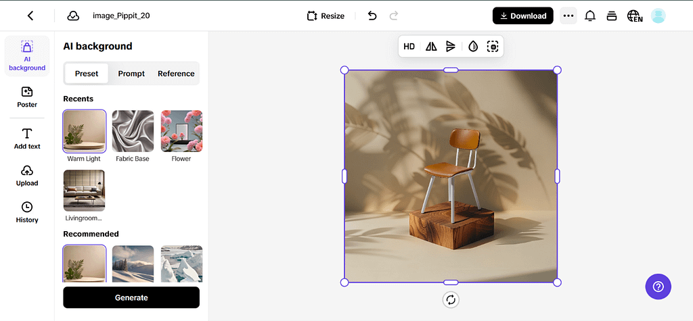Open the user profile avatar menu
Screen dimensions: 693x321
point(658,16)
